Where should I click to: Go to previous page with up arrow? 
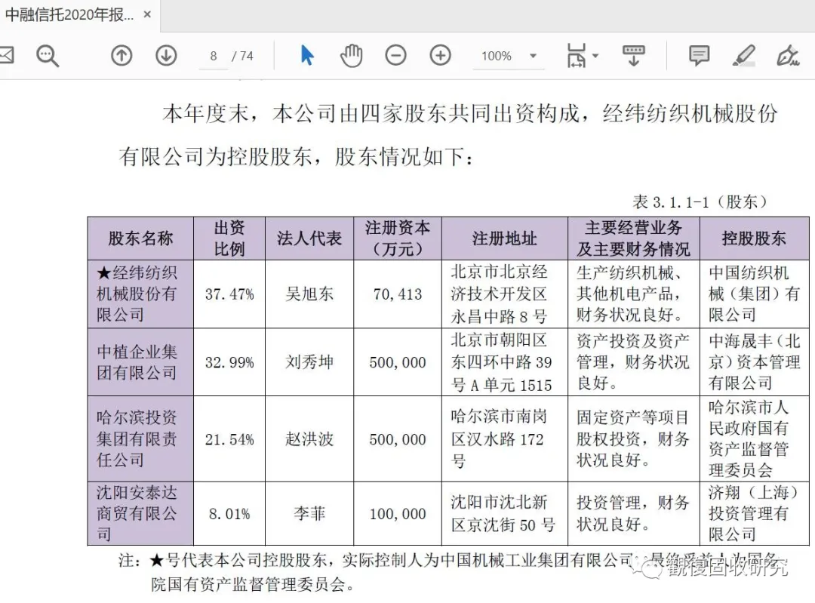point(121,55)
